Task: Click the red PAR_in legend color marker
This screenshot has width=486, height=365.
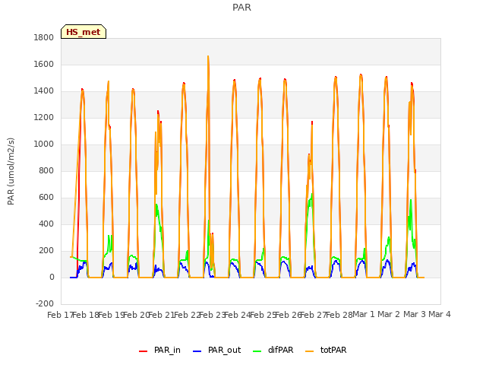Action: coord(144,351)
